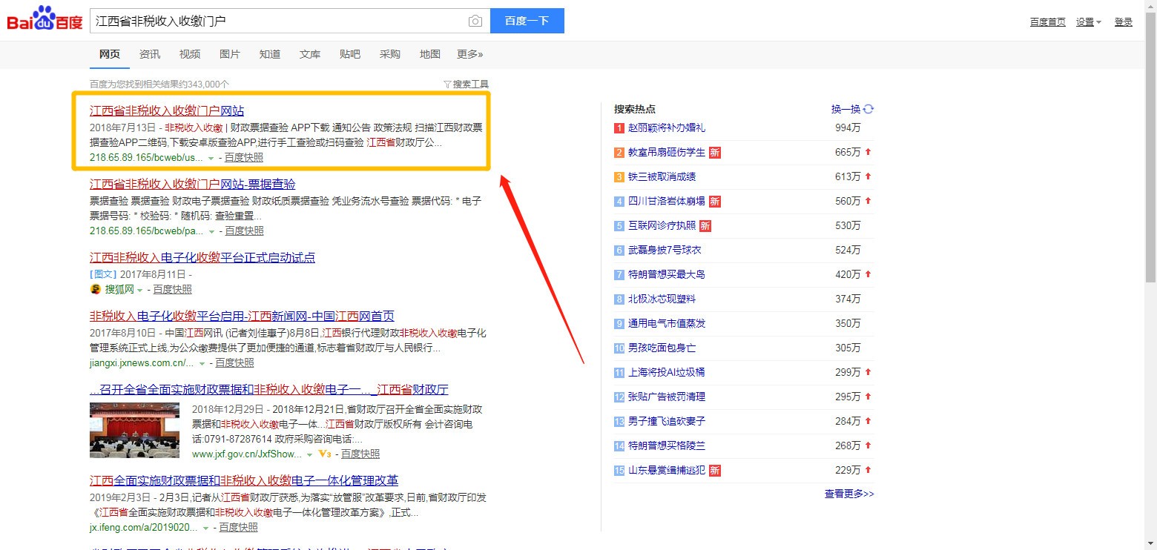Screen dimensions: 1157x550
Task: Click the 百度一下 search button
Action: click(527, 21)
